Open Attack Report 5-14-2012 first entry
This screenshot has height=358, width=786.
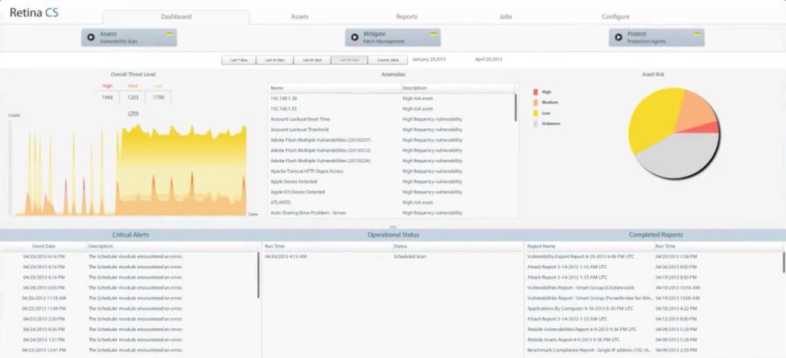click(567, 266)
